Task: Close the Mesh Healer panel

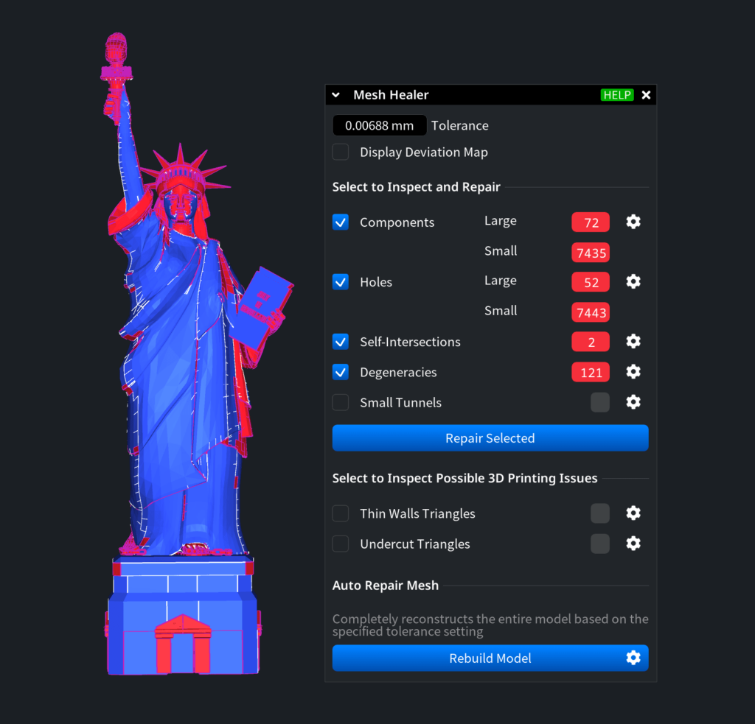Action: pos(646,95)
